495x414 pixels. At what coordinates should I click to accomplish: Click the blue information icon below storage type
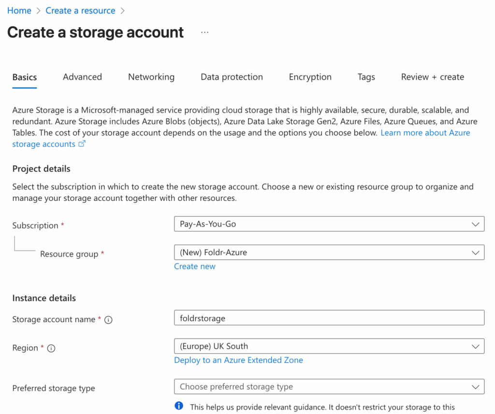179,406
